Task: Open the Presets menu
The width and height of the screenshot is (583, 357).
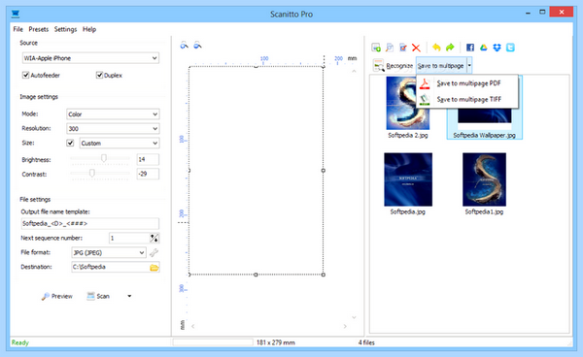Action: coord(39,29)
